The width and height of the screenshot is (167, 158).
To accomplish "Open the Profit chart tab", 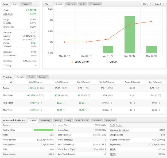I will click(83, 5).
